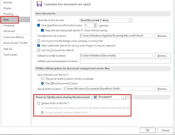Check Embed only the characters used in the document

click(42, 108)
